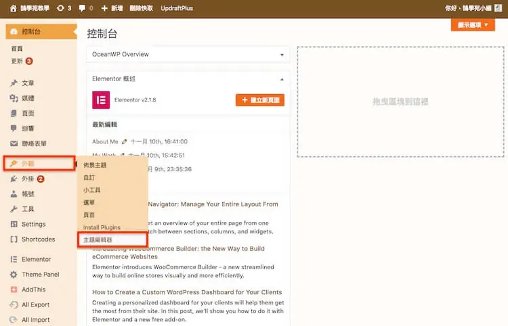Open the All Export icon

tap(14, 304)
